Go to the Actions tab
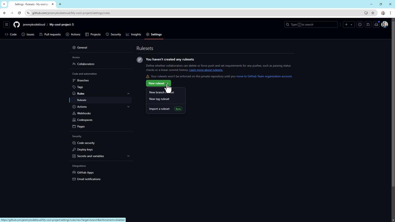Screen dimensions: 395x222 [73, 35]
